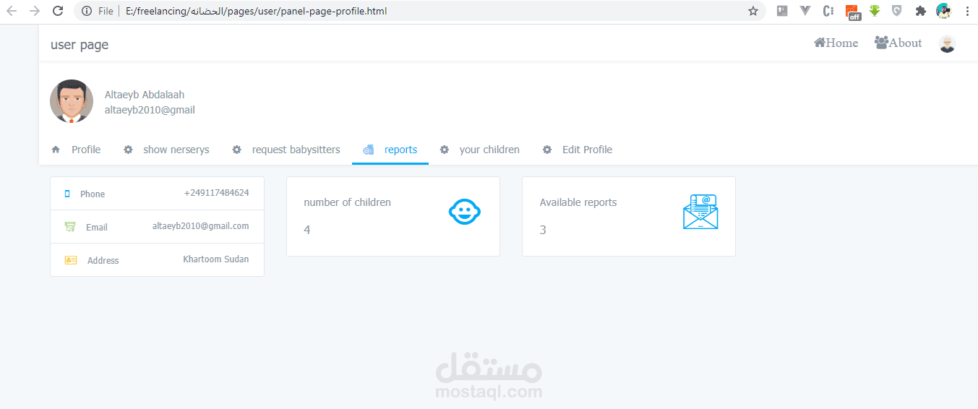Screen dimensions: 978x409
Task: Click the first grey square extension icon
Action: click(x=781, y=11)
